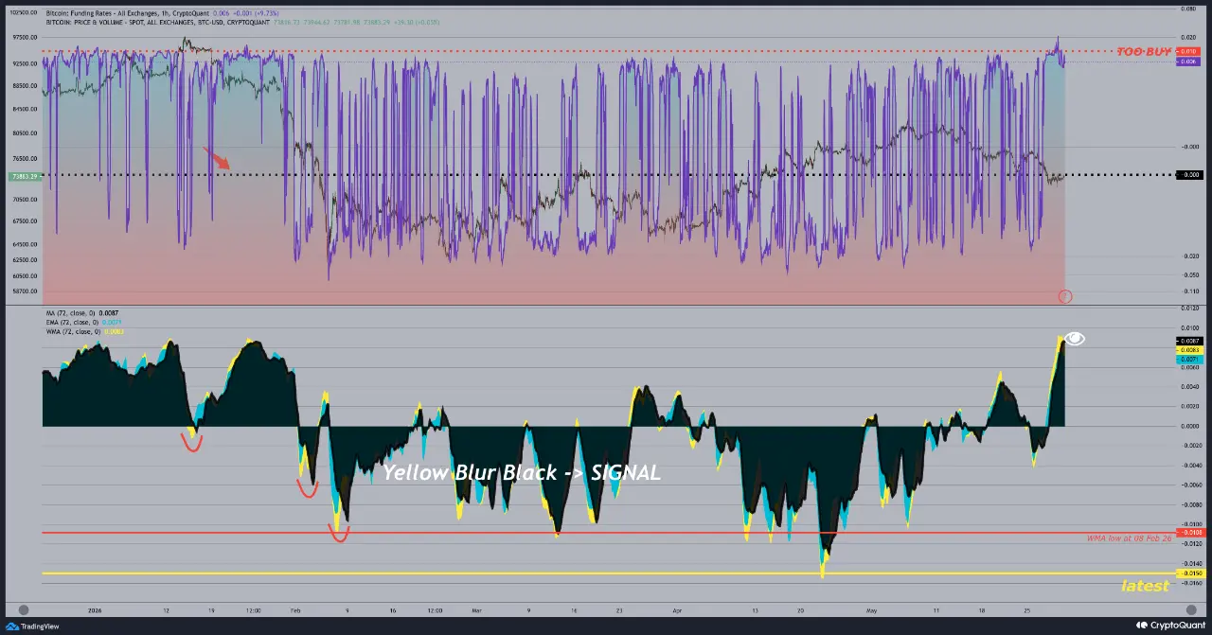Click the red circled marker under funding rates
The width and height of the screenshot is (1212, 635).
pyautogui.click(x=1065, y=296)
